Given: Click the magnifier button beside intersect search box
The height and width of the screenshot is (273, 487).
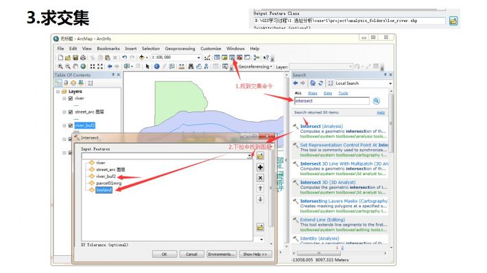Looking at the screenshot, I should (376, 101).
